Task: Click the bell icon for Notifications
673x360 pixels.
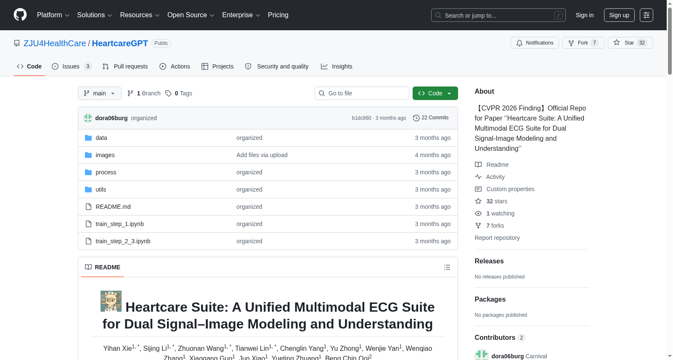Action: 519,43
